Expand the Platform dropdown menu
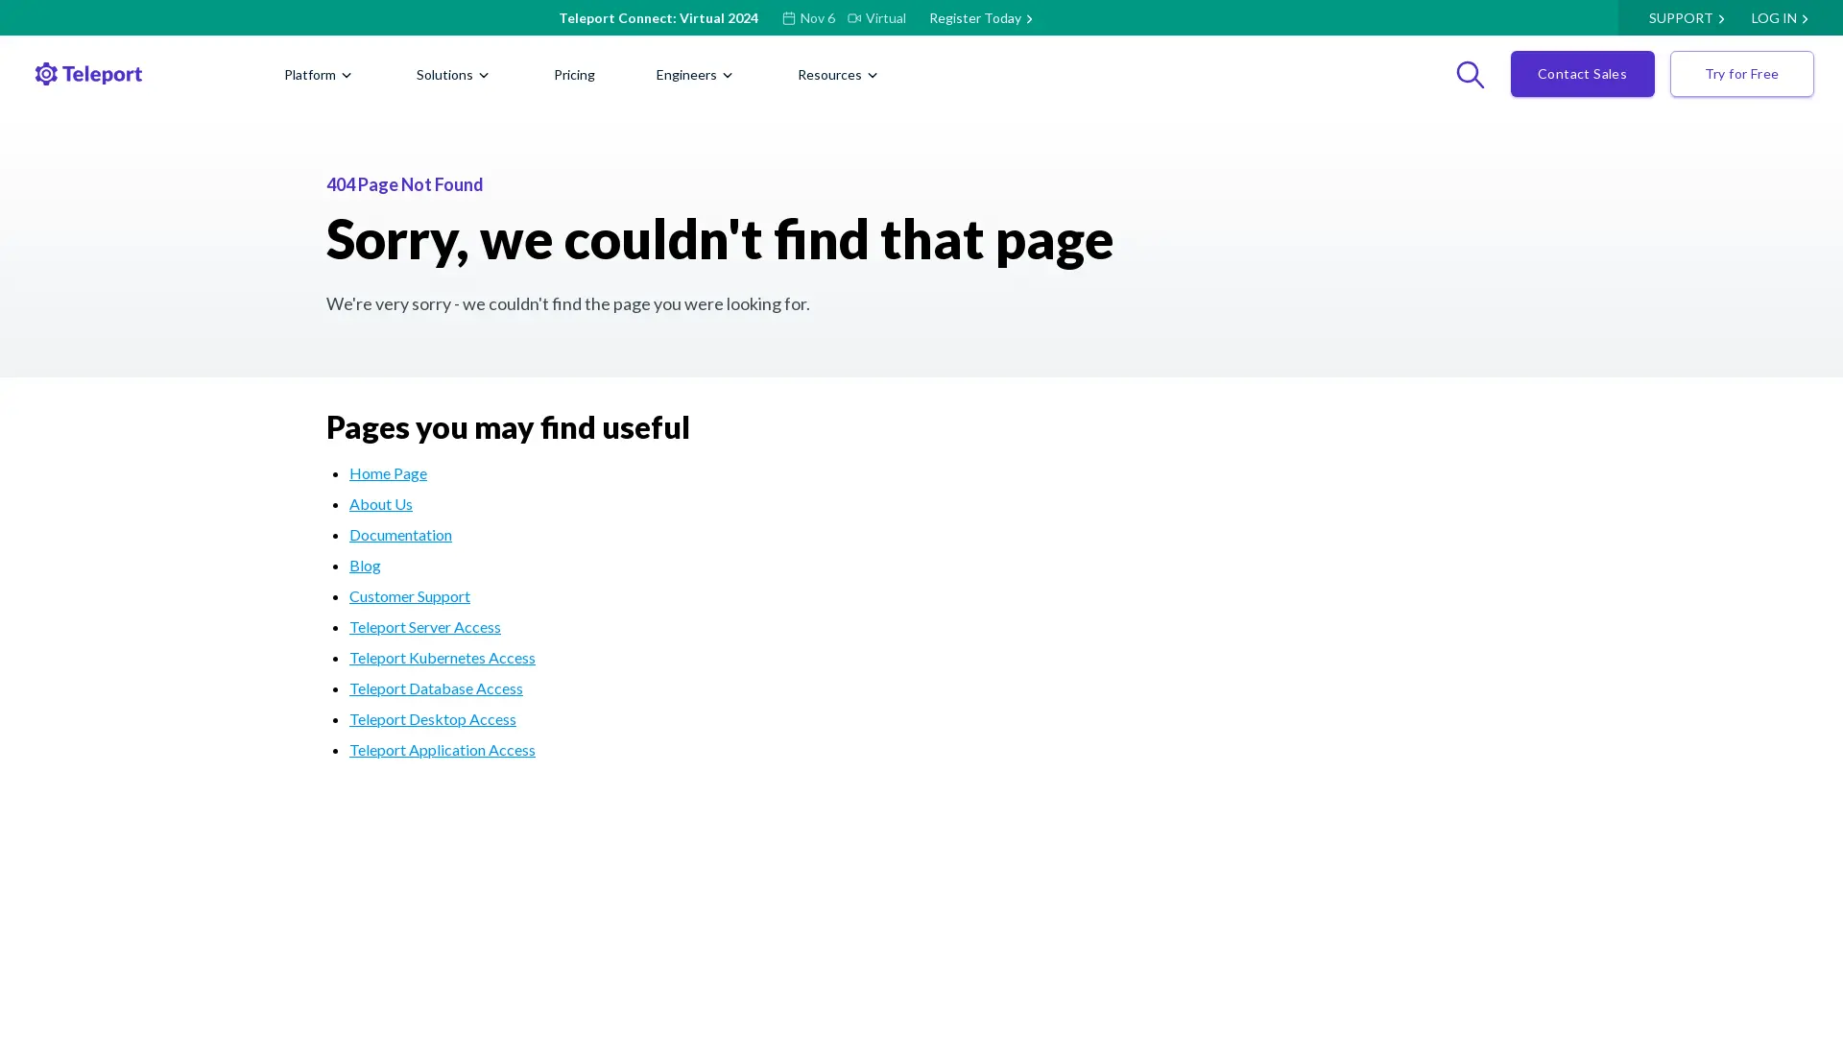1843x1037 pixels. (318, 75)
